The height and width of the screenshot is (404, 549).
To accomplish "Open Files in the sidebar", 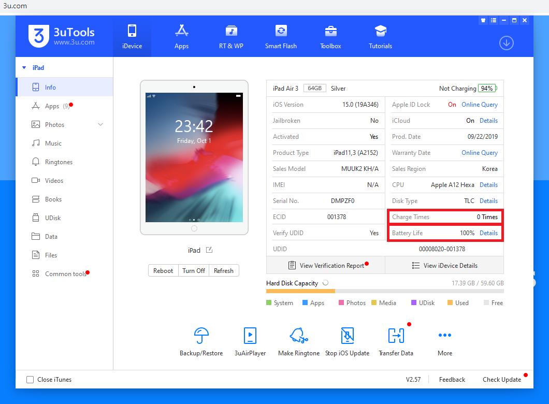I will [x=64, y=255].
